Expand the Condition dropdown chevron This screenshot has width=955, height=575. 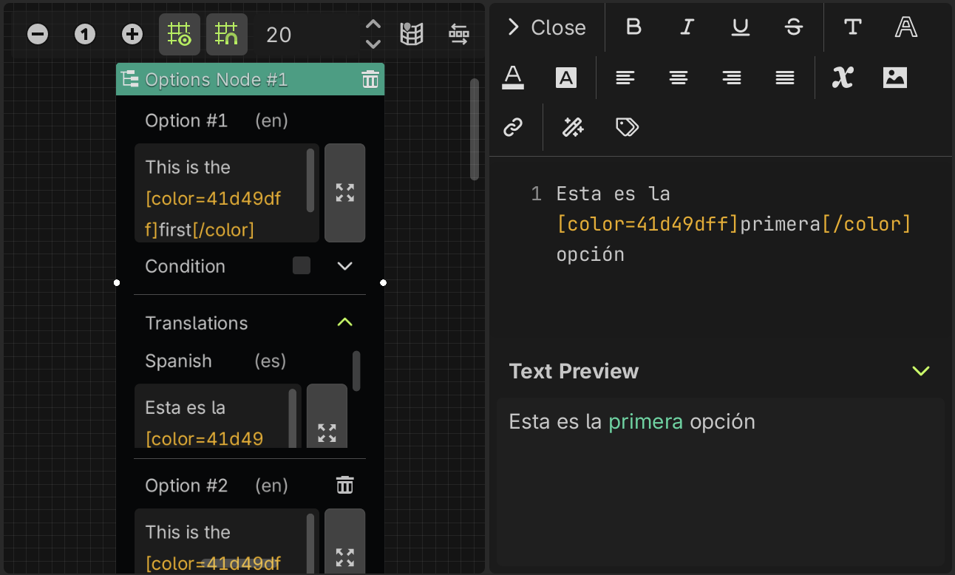click(x=345, y=266)
